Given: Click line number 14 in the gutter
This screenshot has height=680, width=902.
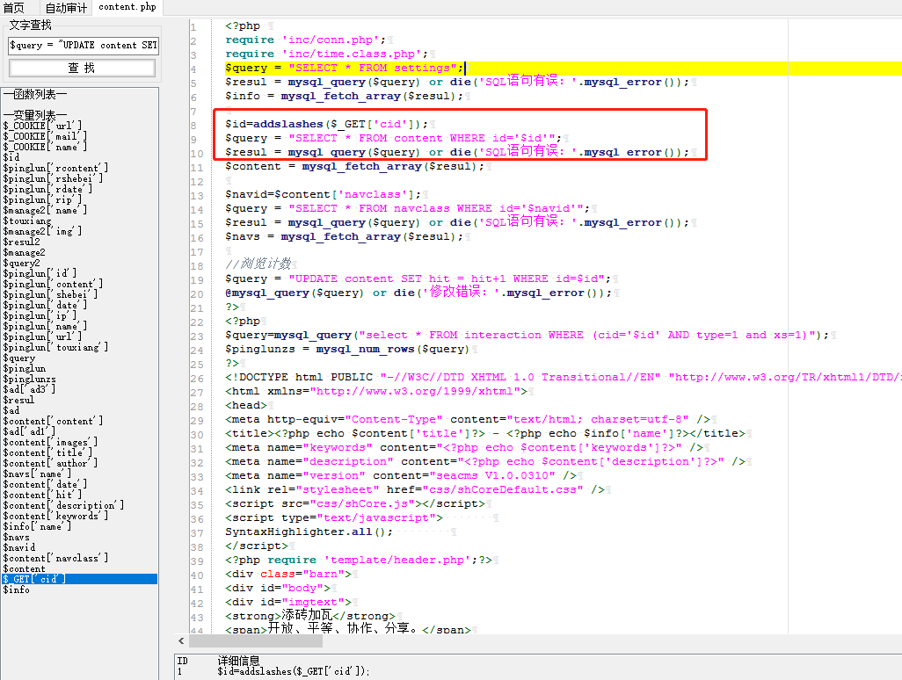Looking at the screenshot, I should [x=197, y=210].
